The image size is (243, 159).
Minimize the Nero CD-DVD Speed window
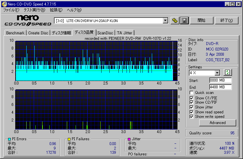coord(227,4)
